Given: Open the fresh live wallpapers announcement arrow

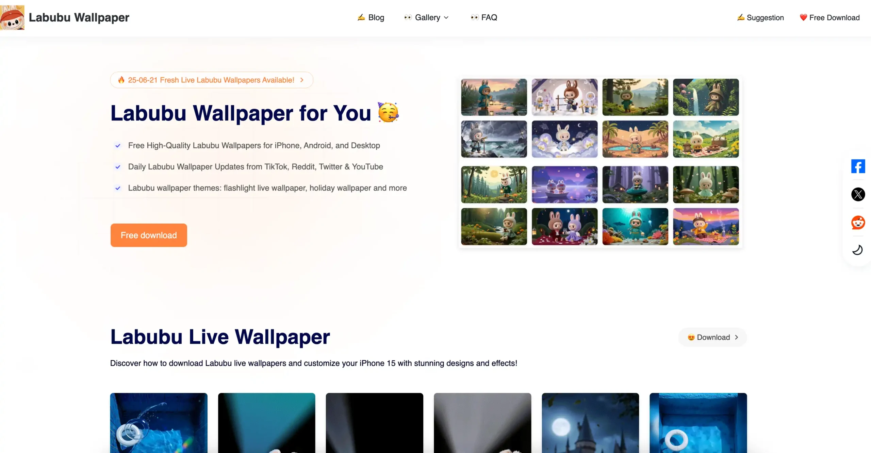Looking at the screenshot, I should 302,80.
